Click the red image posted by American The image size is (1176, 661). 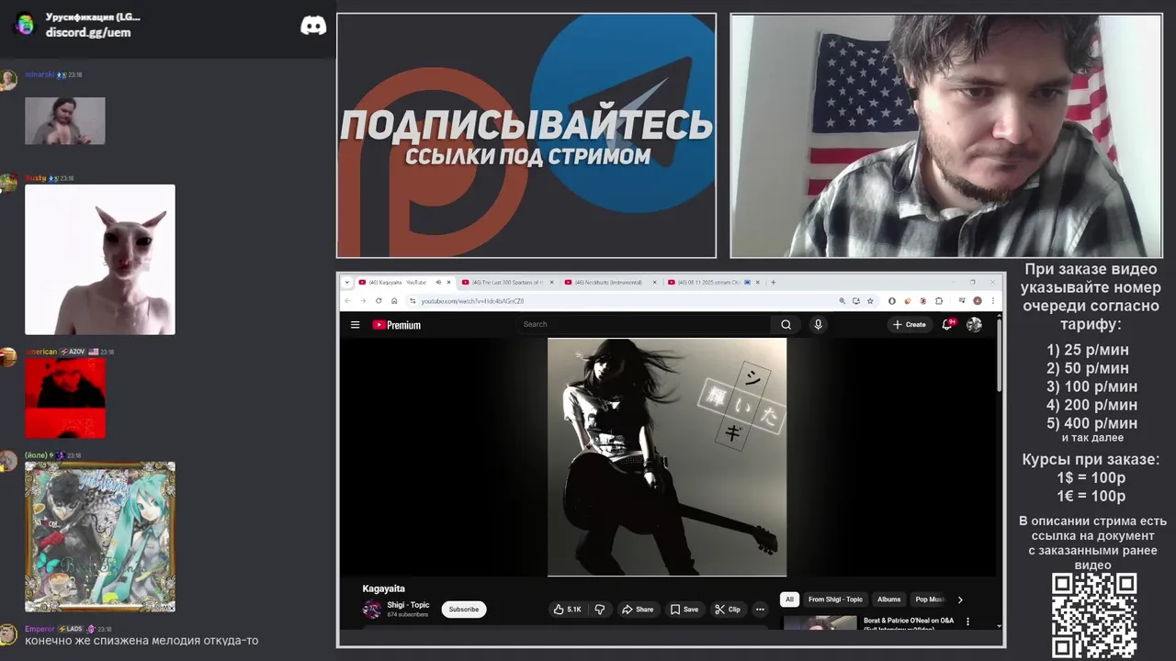(x=65, y=398)
